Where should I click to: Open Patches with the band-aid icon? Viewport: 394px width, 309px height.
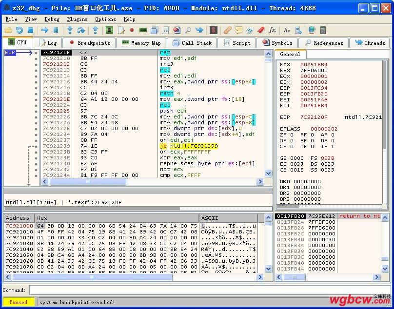pyautogui.click(x=228, y=30)
